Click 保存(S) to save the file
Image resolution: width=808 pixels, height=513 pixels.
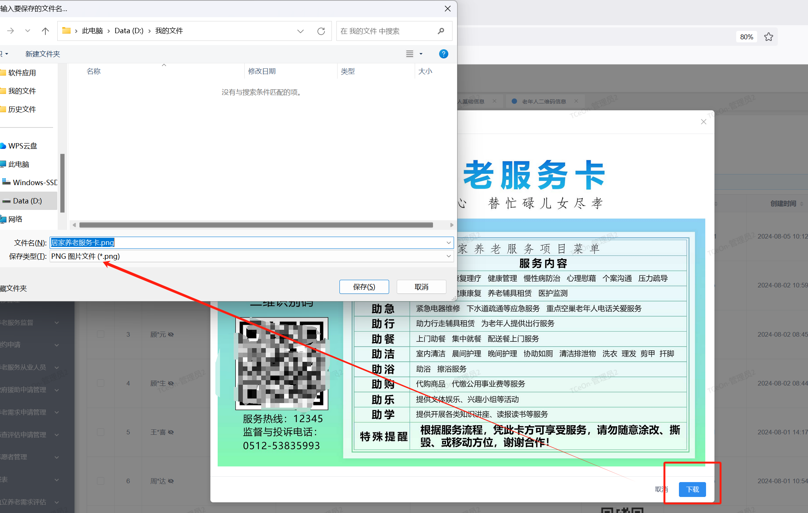(364, 287)
